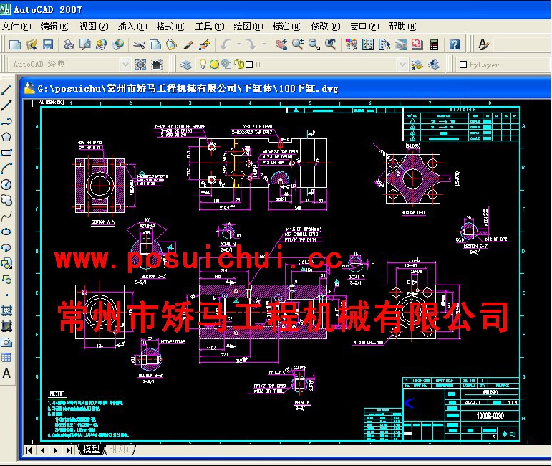Viewport: 552px width, 466px height.
Task: Toggle layer 0 on/off light bulb
Action: point(203,64)
